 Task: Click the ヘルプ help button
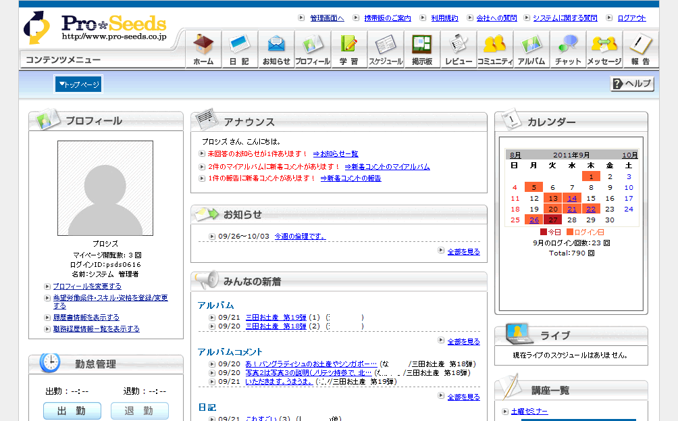click(x=632, y=84)
